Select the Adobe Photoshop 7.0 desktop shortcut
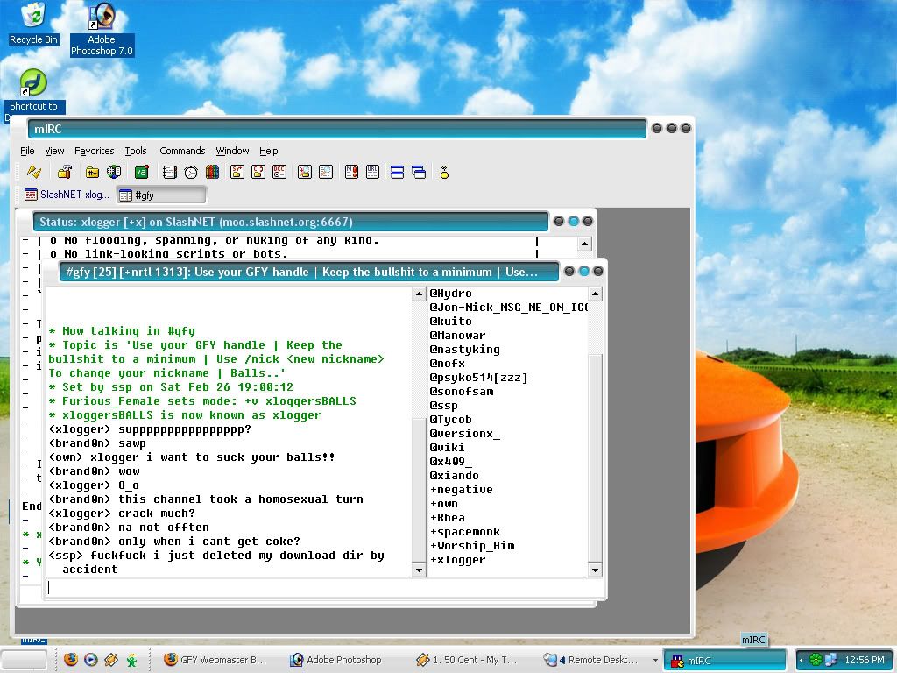 102,30
